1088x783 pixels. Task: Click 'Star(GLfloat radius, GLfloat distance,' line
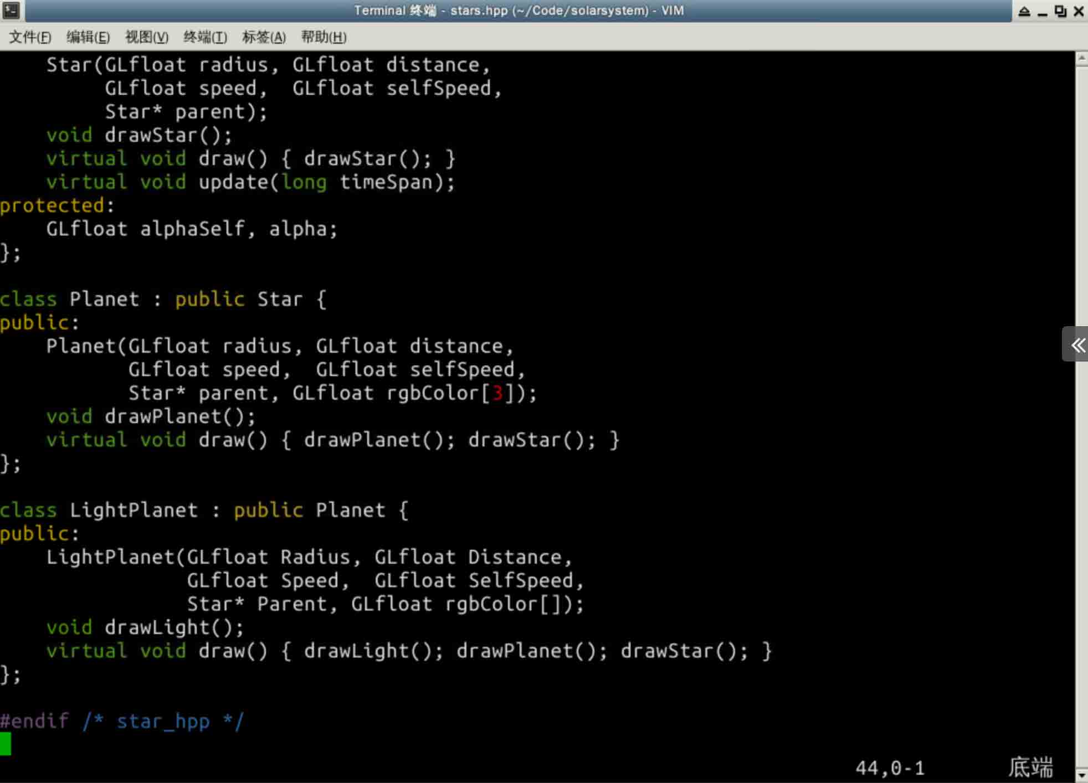pyautogui.click(x=268, y=65)
